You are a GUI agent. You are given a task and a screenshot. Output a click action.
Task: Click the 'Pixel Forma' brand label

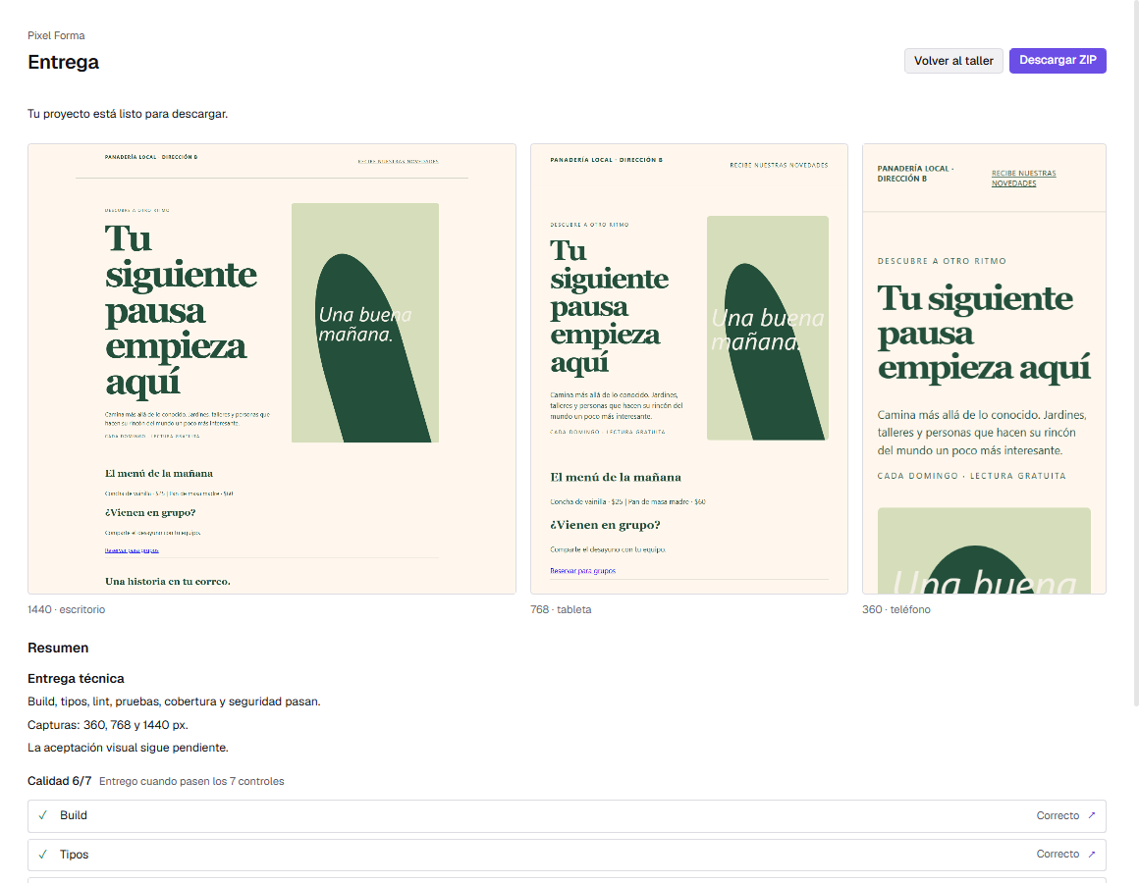click(56, 35)
